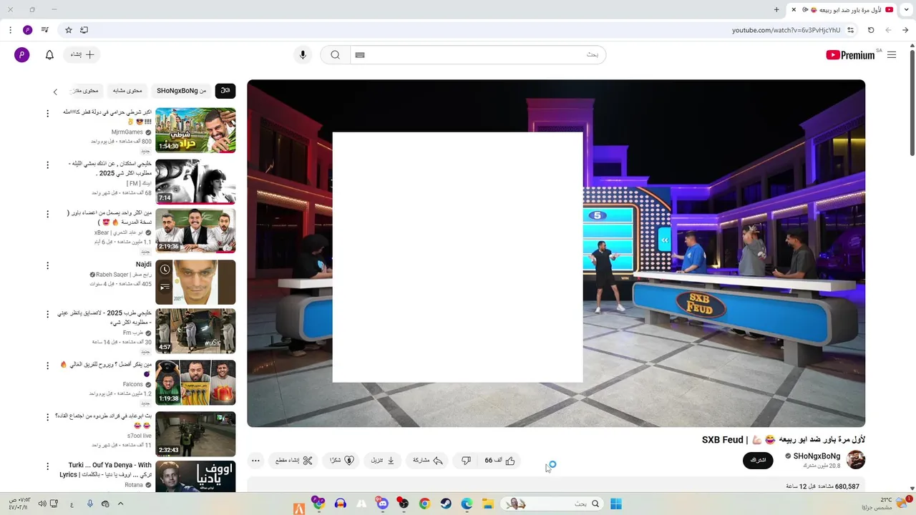The height and width of the screenshot is (515, 916).
Task: Select the الكل filter chip
Action: click(x=225, y=91)
